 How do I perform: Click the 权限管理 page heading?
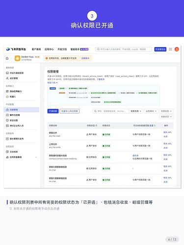point(53,72)
